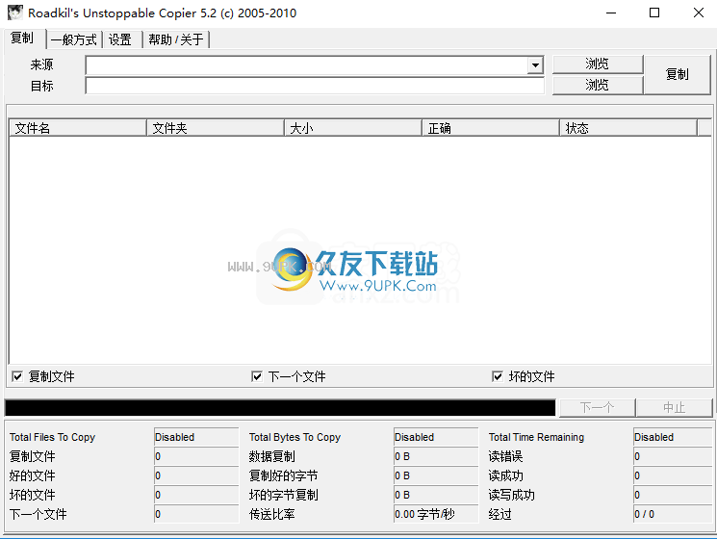Click Total Files To Copy label

point(53,437)
